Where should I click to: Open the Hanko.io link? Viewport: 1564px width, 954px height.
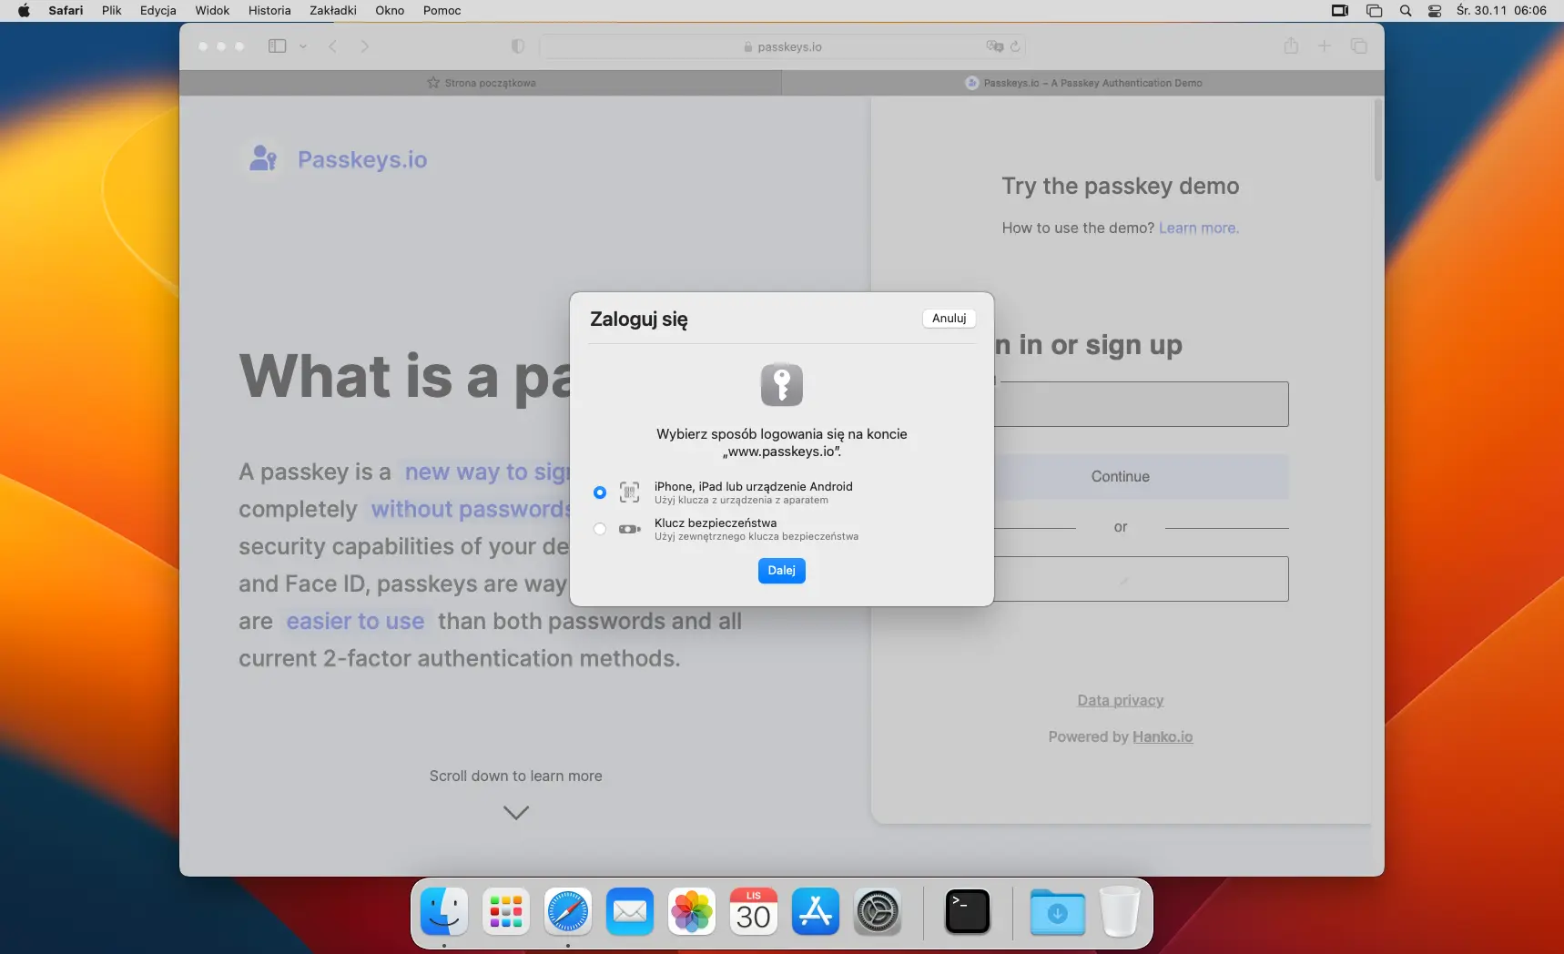1163,736
